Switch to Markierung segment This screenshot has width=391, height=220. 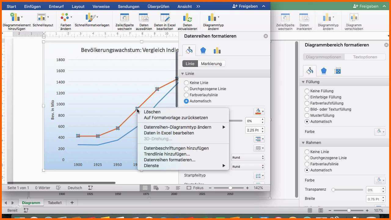[x=211, y=64]
